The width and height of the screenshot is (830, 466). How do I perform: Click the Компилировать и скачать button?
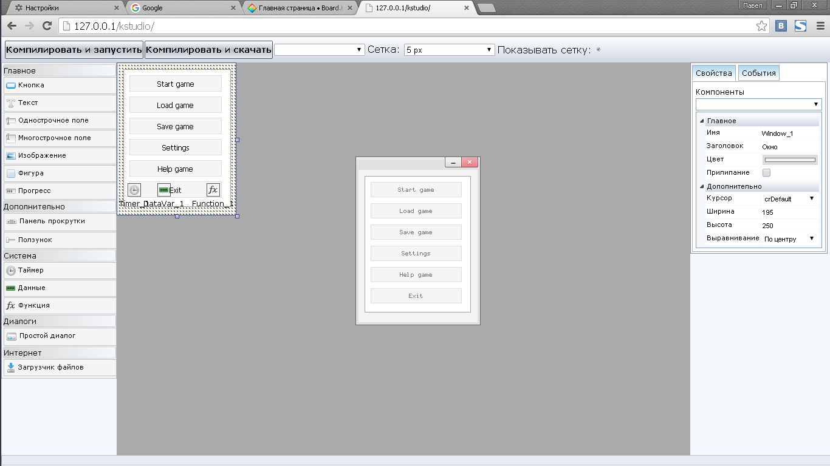click(208, 50)
